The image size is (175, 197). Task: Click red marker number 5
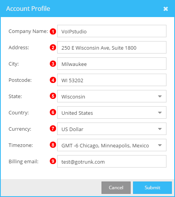53,96
